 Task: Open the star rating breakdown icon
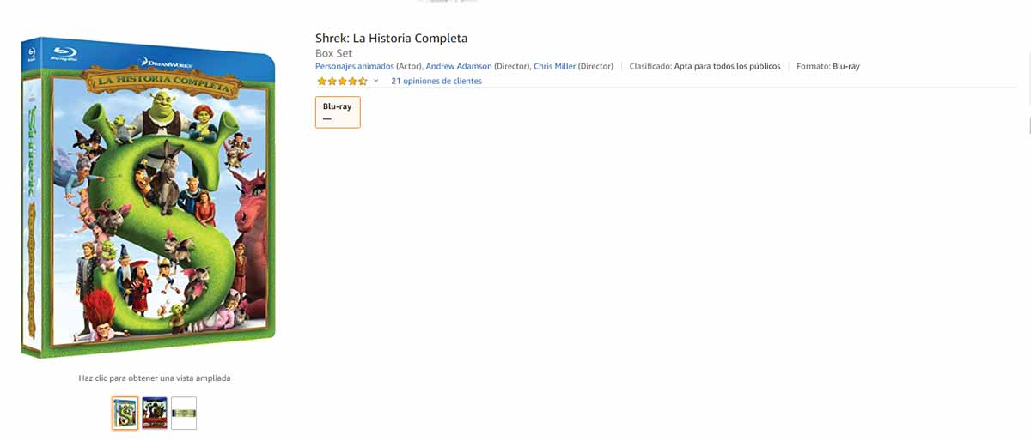(x=342, y=82)
